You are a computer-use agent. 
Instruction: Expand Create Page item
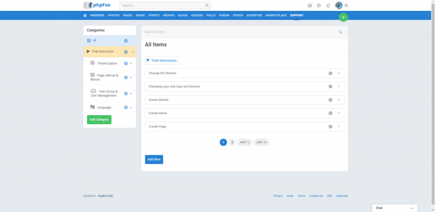[x=339, y=126]
